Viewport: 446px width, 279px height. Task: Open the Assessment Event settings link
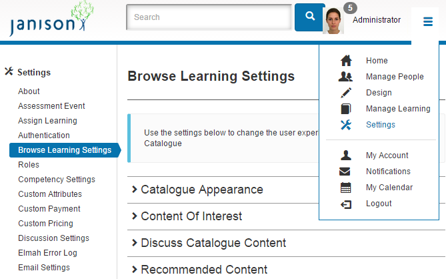[x=51, y=106]
